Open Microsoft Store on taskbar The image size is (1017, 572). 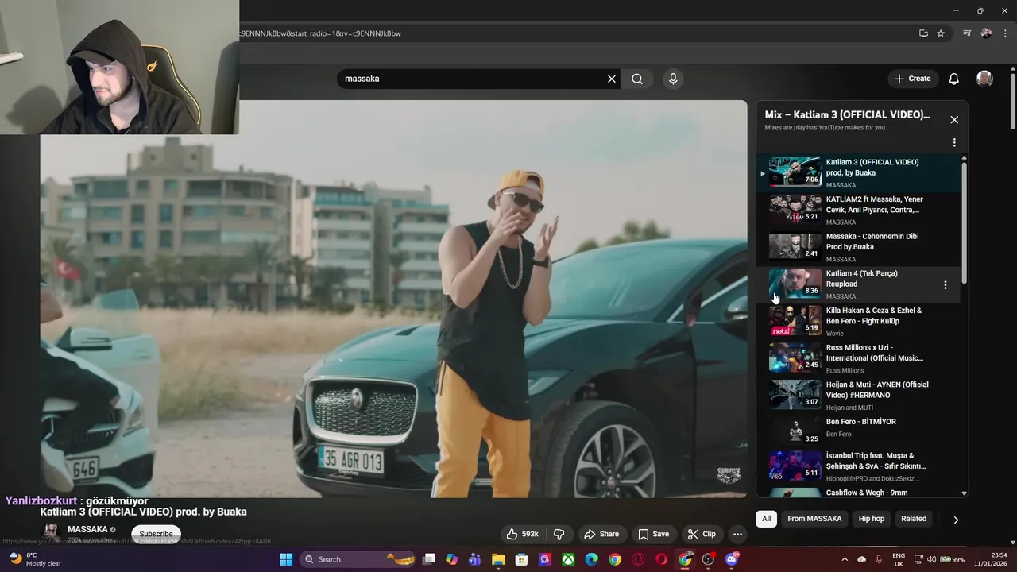tap(521, 559)
